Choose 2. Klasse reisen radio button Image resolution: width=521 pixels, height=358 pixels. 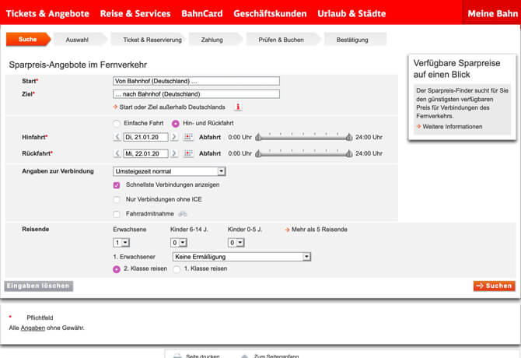pyautogui.click(x=117, y=269)
